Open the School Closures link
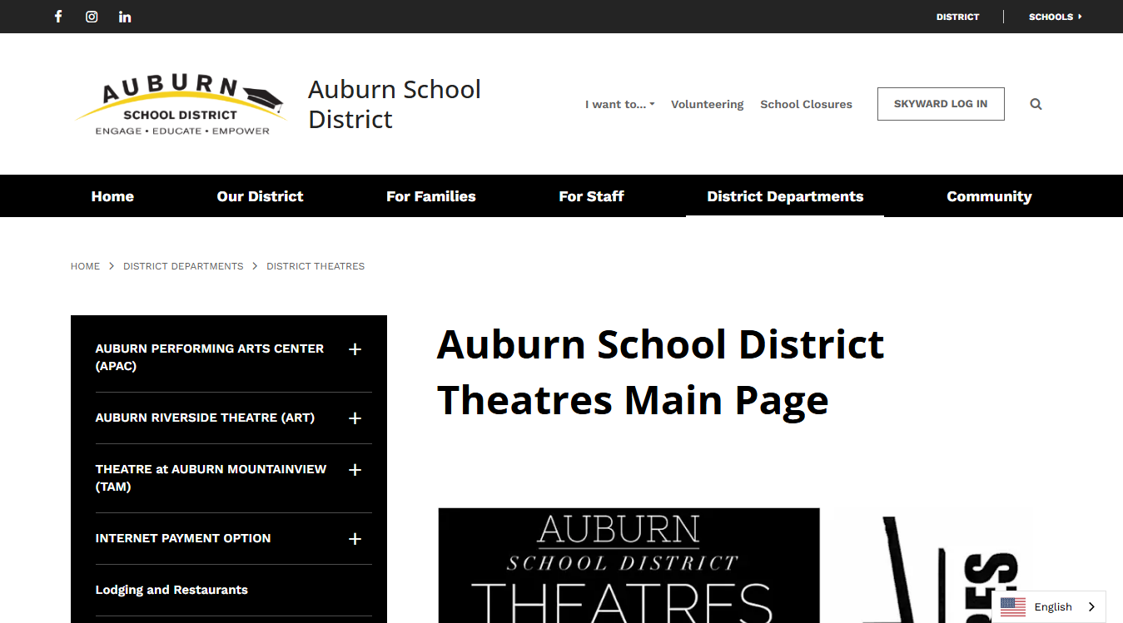The height and width of the screenshot is (623, 1123). 806,104
